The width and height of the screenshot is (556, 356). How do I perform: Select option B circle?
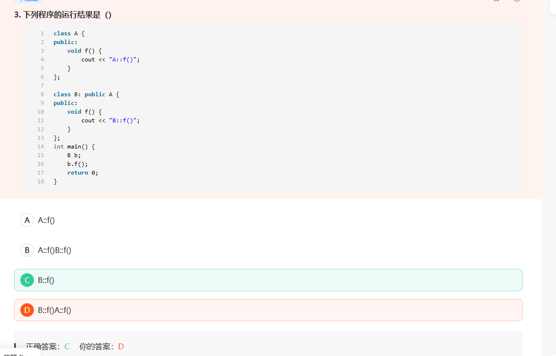27,250
